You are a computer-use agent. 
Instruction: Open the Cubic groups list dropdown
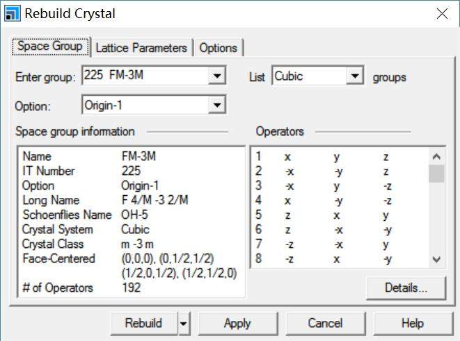[x=356, y=76]
